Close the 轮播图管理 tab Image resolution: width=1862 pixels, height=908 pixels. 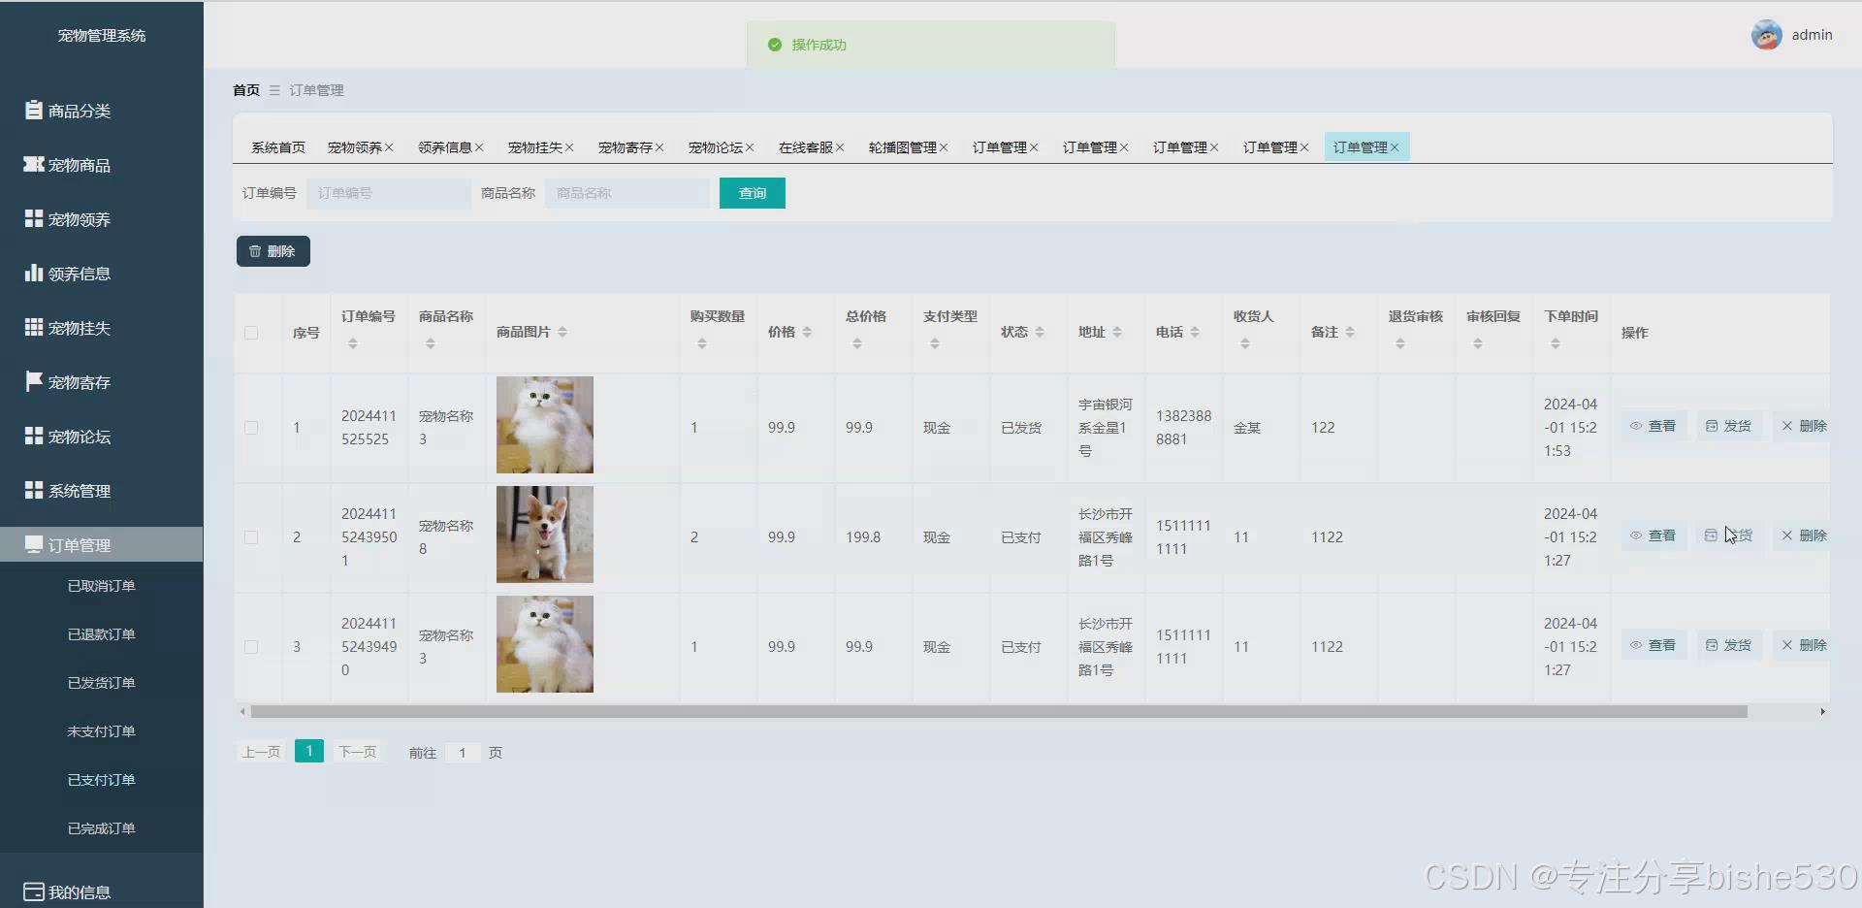point(944,147)
